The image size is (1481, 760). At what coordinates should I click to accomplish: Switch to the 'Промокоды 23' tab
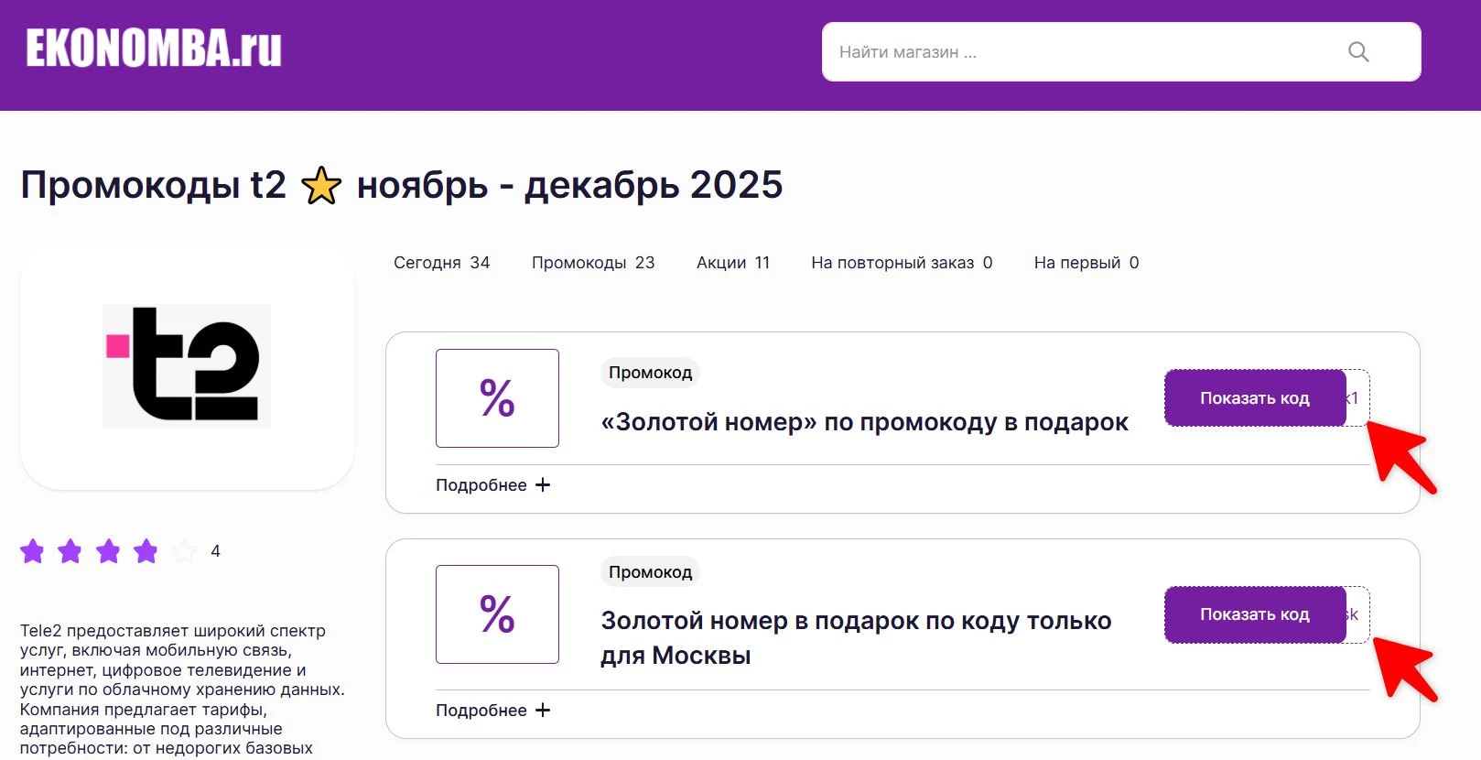click(x=593, y=263)
